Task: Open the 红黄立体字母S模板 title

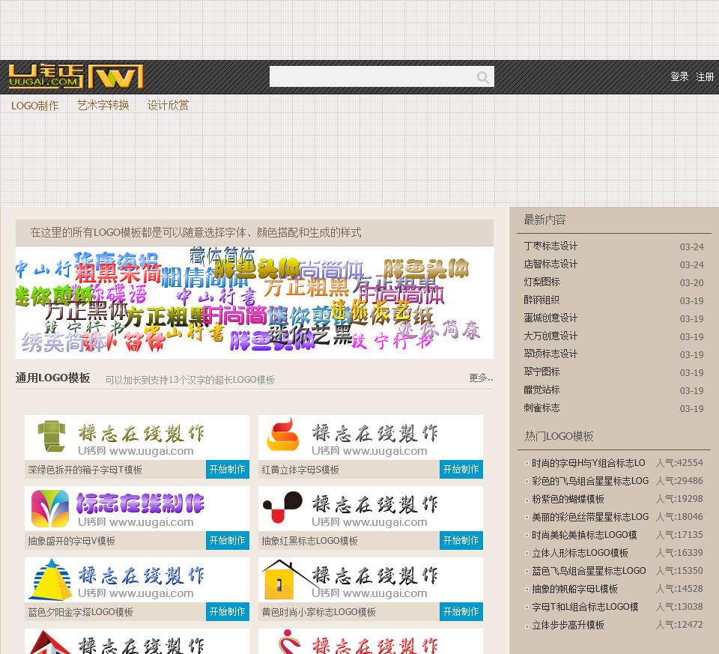Action: pos(300,470)
